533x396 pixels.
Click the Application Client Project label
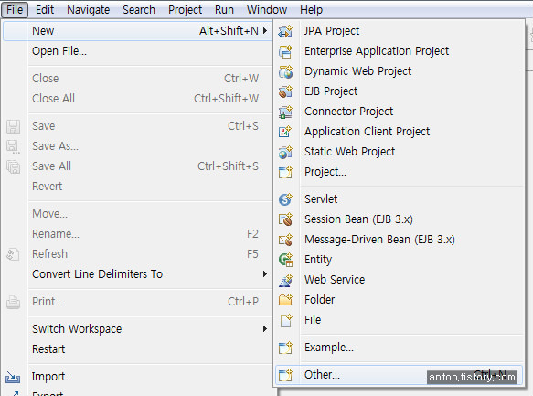[368, 132]
